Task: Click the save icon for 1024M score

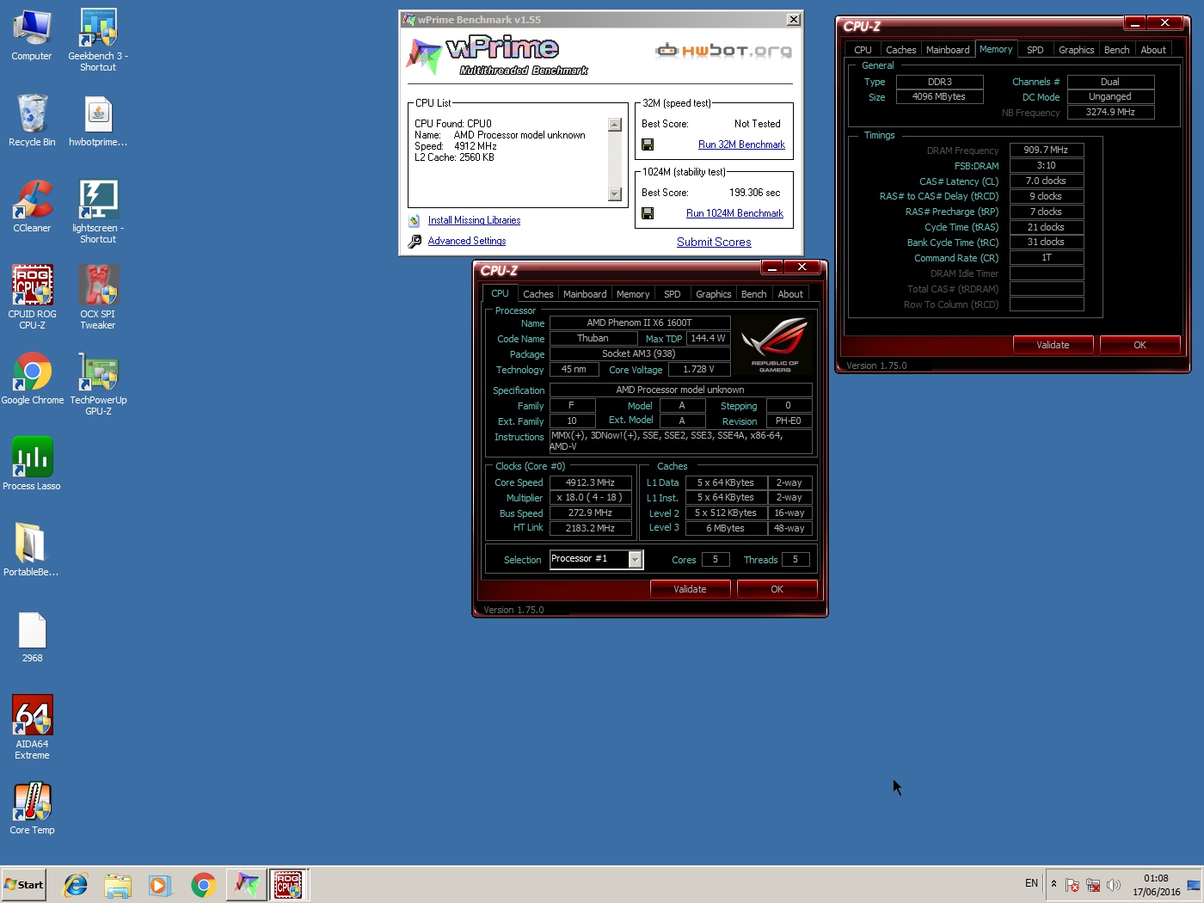Action: click(648, 213)
